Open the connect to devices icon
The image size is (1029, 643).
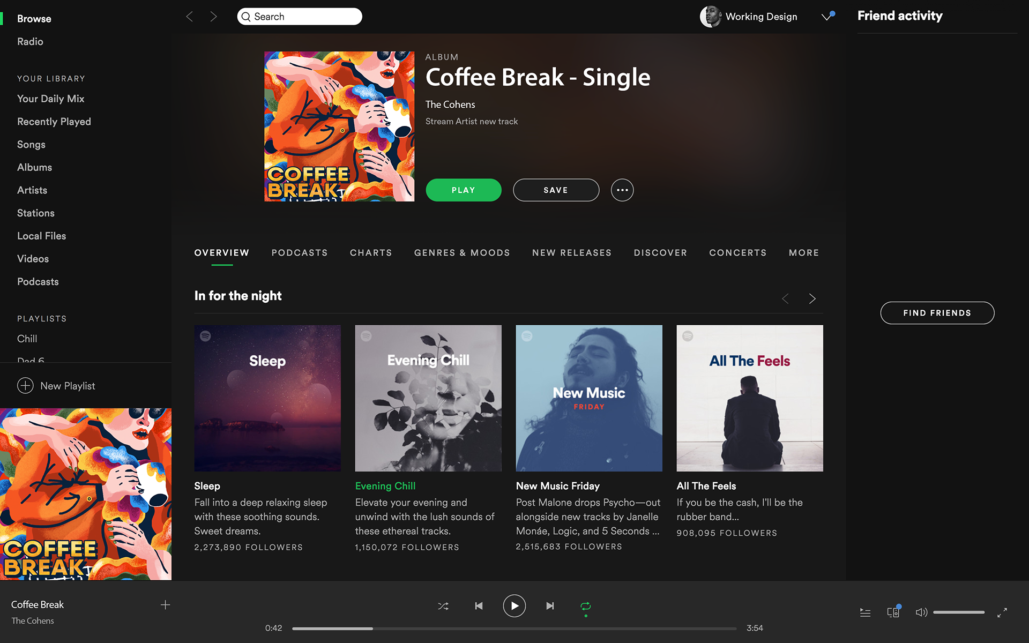[x=893, y=612]
